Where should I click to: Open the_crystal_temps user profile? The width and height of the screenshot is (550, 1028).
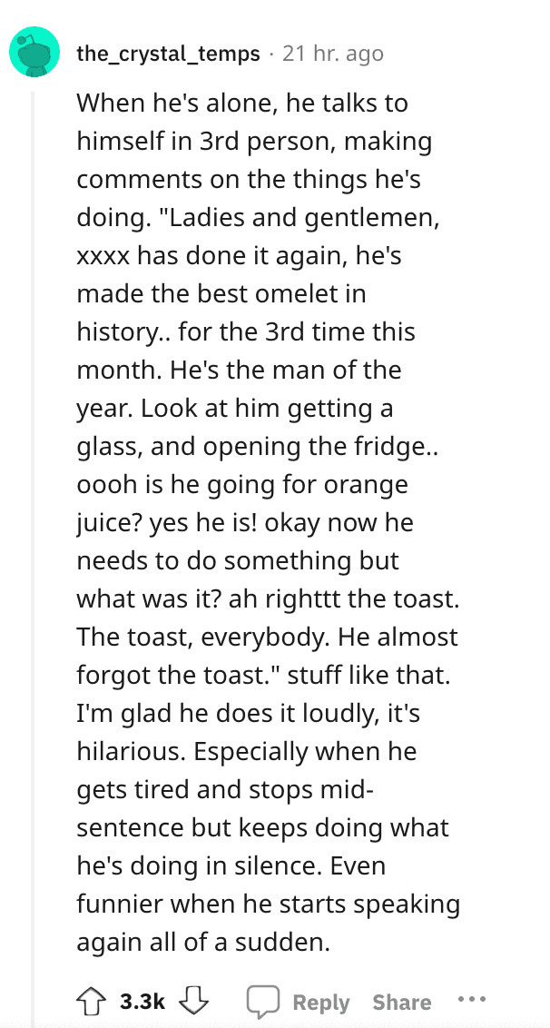point(169,54)
